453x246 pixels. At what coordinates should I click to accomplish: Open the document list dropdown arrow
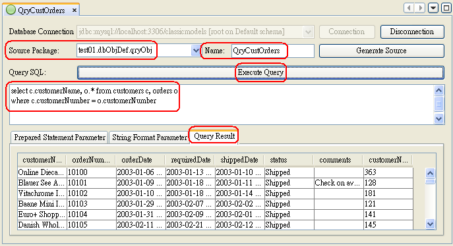point(433,8)
